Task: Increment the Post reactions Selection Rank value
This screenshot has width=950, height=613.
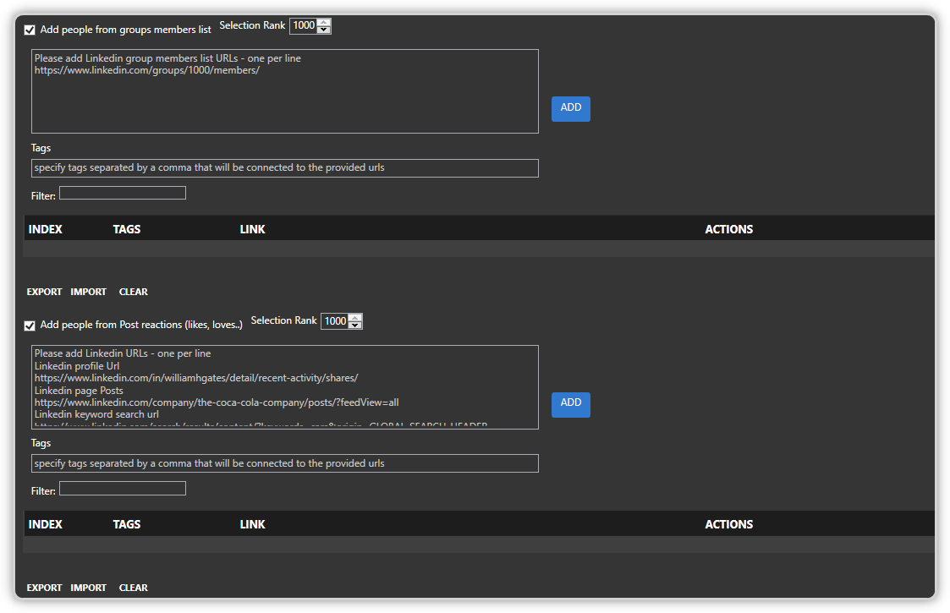Action: click(354, 317)
